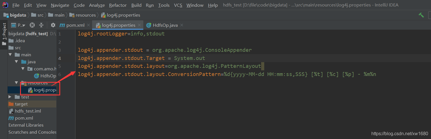Viewport: 431px width, 139px height.
Task: Collapse the resources folder arrow
Action: 17,83
